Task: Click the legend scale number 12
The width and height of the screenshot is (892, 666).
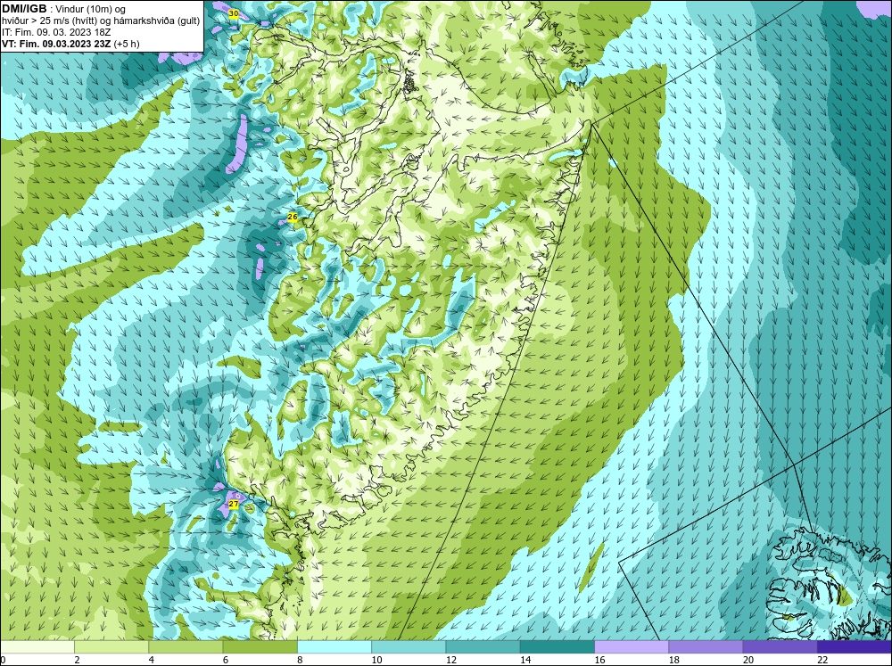Action: (451, 660)
